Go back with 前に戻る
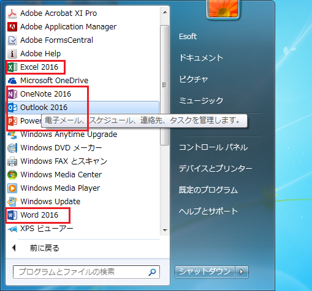This screenshot has width=312, height=291. pyautogui.click(x=45, y=248)
